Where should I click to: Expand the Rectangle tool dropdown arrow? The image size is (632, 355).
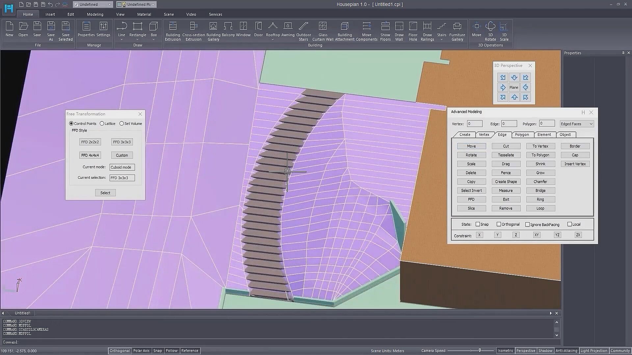point(138,40)
